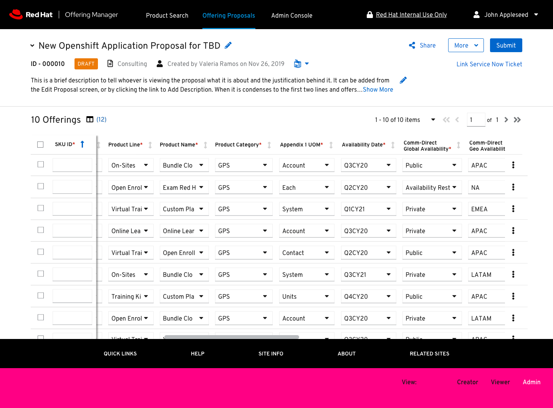Image resolution: width=553 pixels, height=408 pixels.
Task: Click the Link Service Now Ticket link
Action: (489, 64)
